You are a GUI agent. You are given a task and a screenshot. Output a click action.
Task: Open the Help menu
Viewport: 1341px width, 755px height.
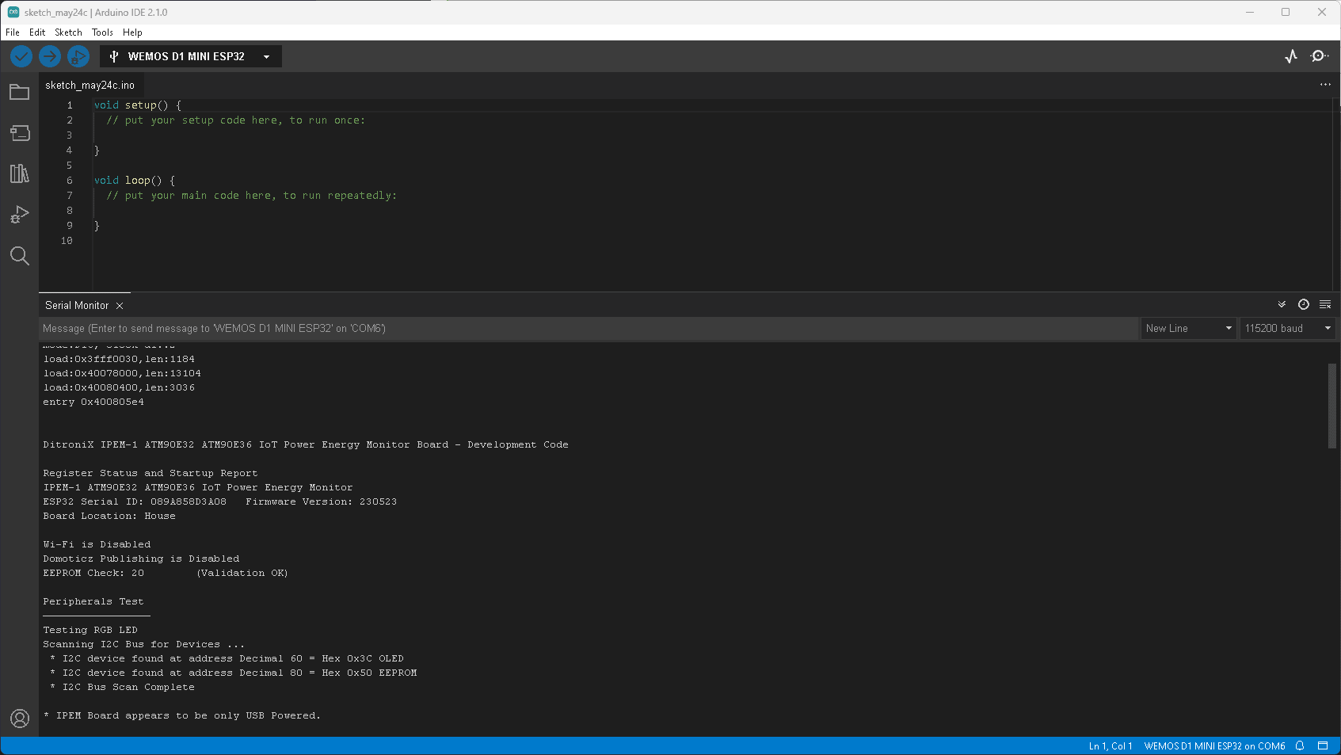pos(132,32)
